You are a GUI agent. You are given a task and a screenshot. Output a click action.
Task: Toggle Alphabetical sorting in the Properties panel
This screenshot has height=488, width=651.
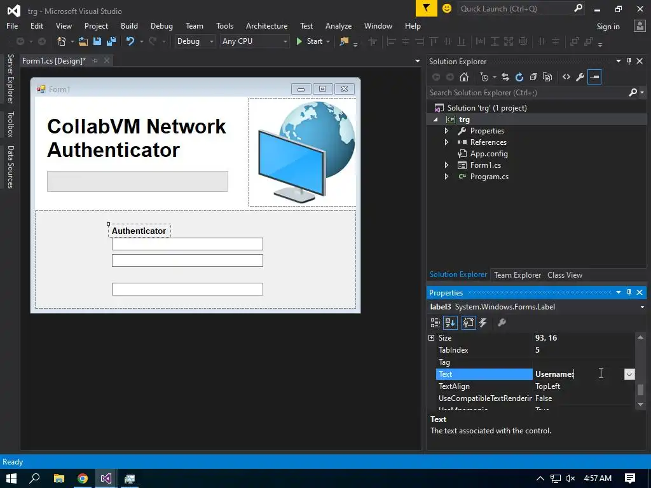coord(450,322)
